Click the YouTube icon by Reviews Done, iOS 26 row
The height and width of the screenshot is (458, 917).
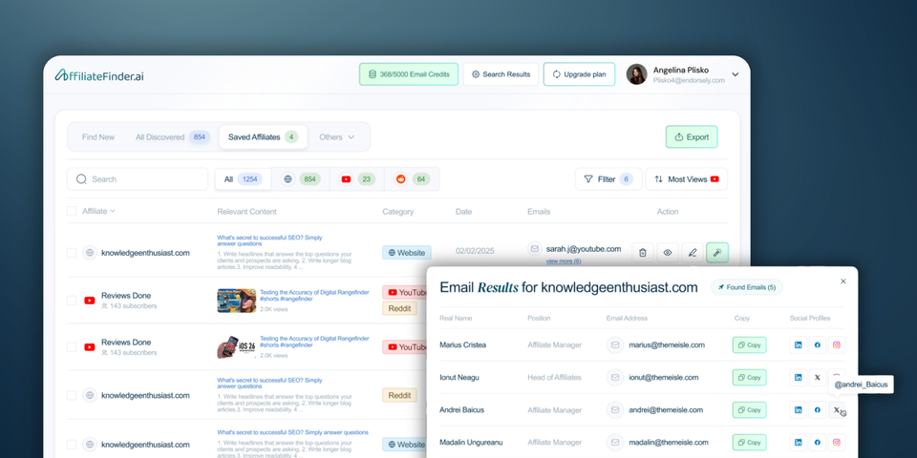click(90, 347)
